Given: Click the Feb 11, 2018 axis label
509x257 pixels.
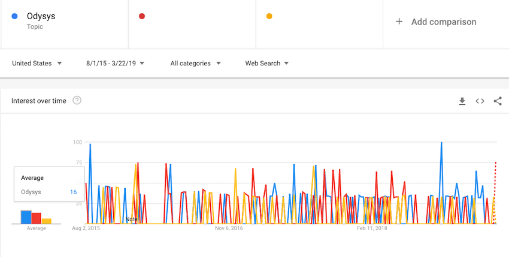Looking at the screenshot, I should (372, 228).
